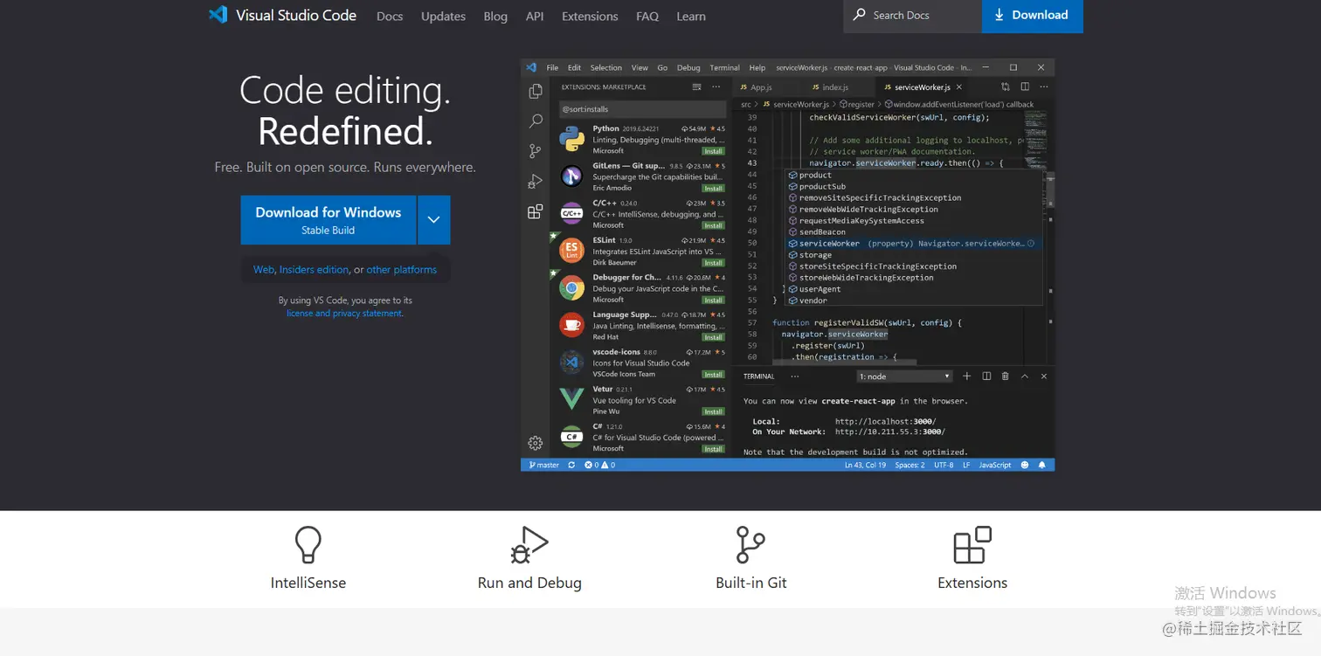Open the API nav link

click(x=535, y=16)
